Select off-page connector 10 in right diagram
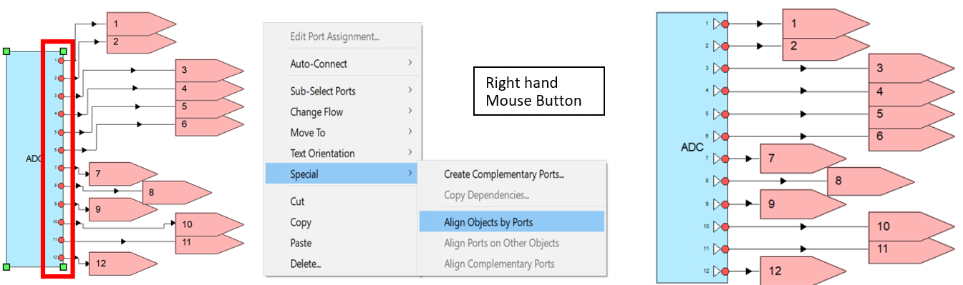This screenshot has width=963, height=285. pos(911,226)
